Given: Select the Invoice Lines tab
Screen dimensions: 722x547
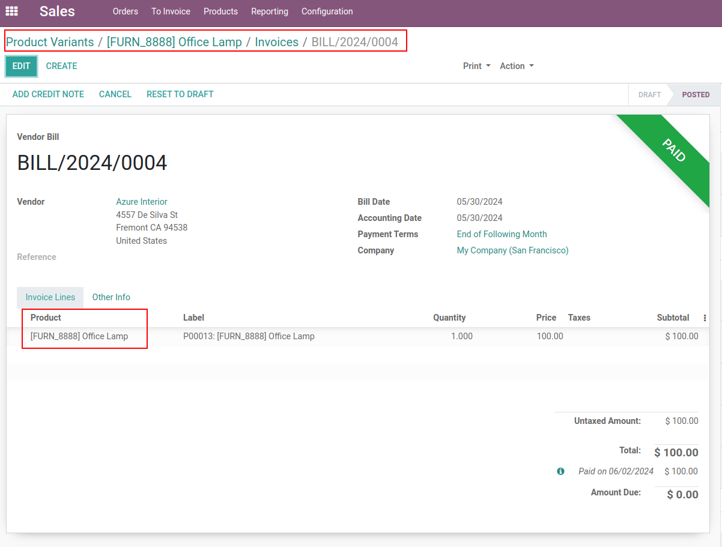Looking at the screenshot, I should (50, 297).
